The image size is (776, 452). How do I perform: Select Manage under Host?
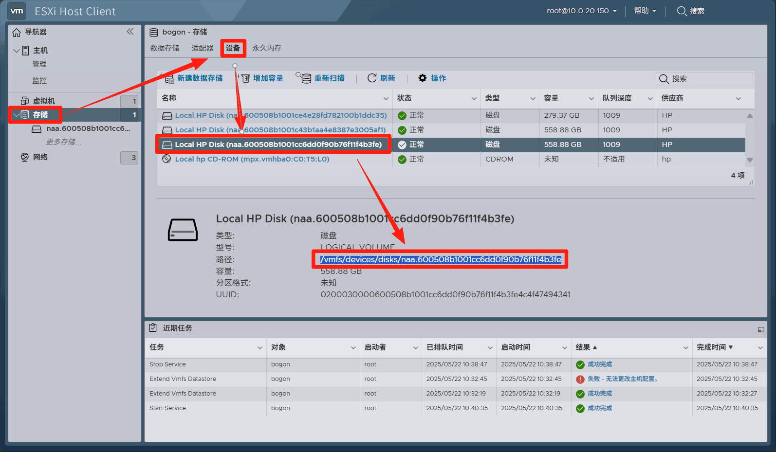tap(39, 64)
